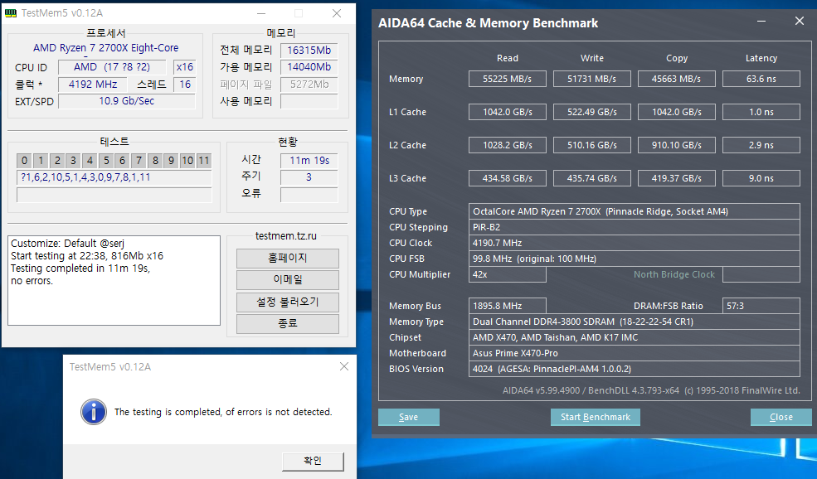
Task: Select test box number 7
Action: [139, 161]
